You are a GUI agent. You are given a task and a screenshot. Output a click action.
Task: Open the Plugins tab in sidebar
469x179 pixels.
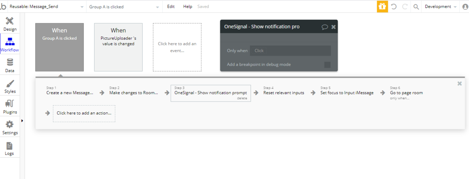click(10, 107)
